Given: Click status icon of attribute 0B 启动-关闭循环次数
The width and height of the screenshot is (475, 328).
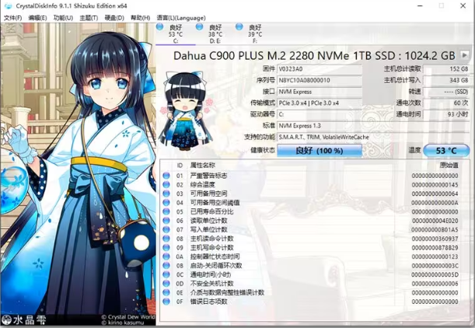Looking at the screenshot, I should 166,265.
